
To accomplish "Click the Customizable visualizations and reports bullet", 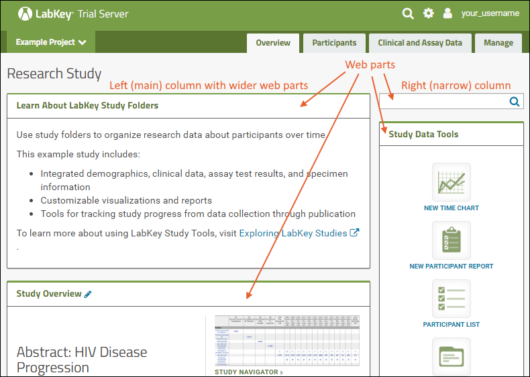I will click(126, 200).
